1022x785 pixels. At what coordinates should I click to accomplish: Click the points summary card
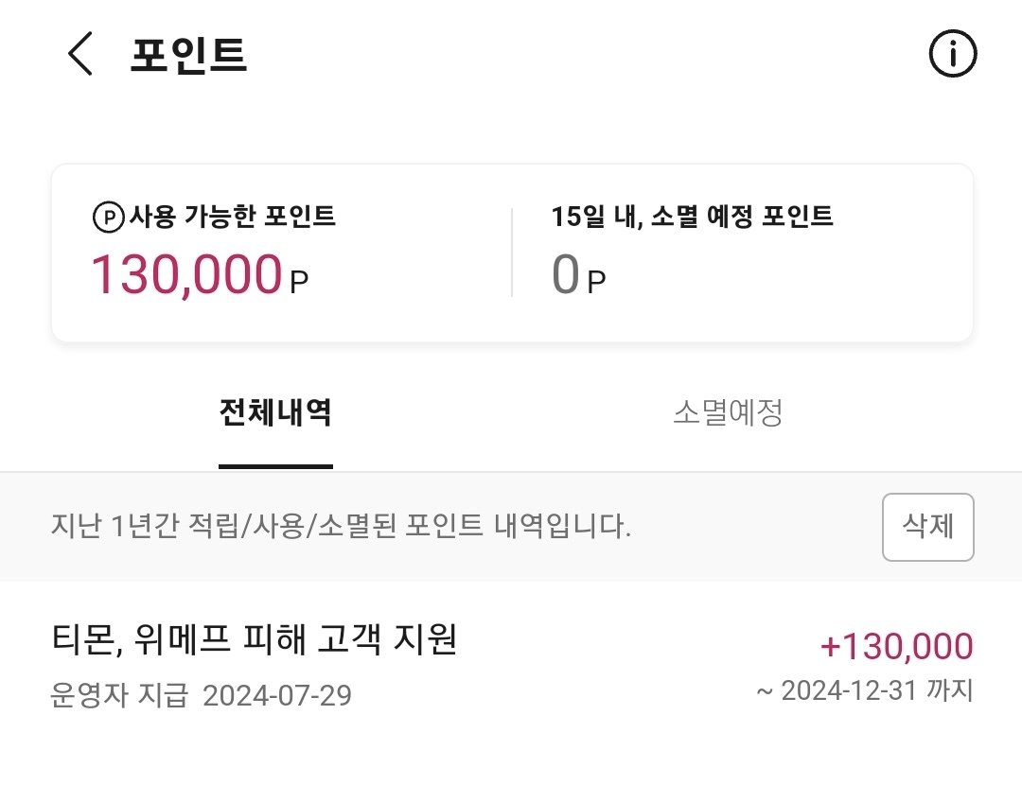coord(511,249)
